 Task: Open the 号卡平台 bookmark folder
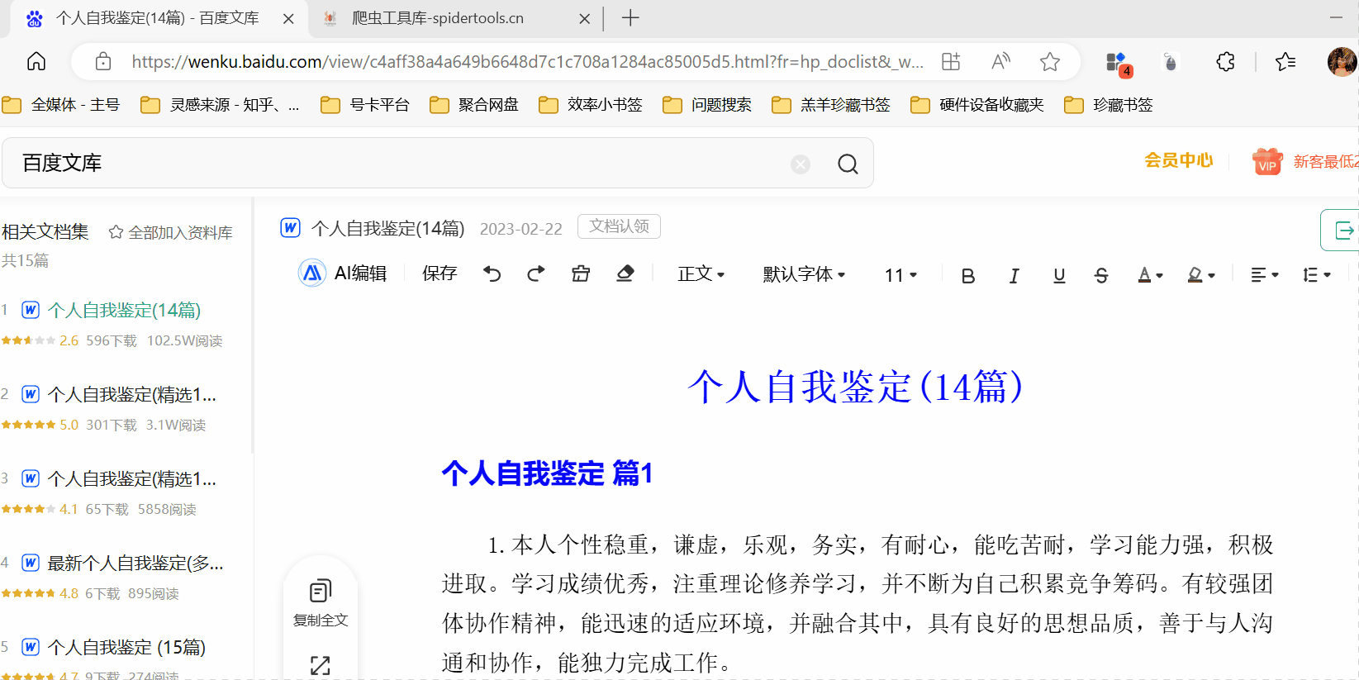pos(365,105)
